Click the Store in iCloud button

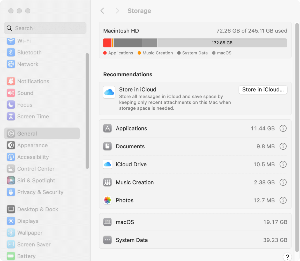263,89
